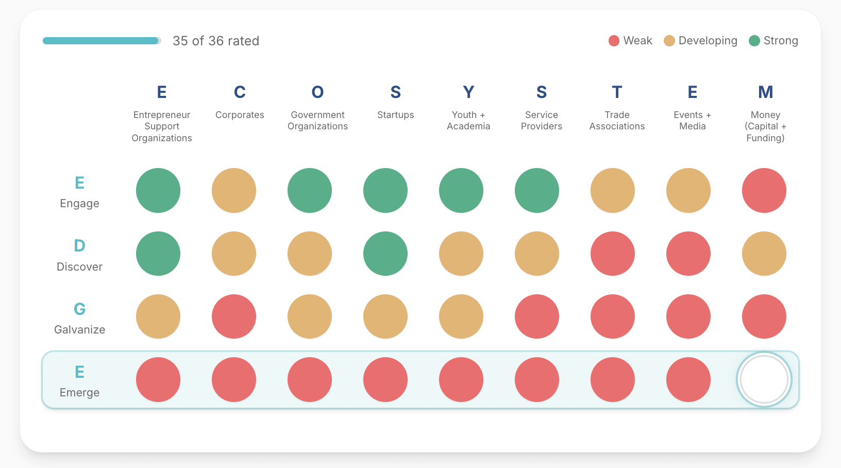
Task: Select the Galvanize Corporates red dot
Action: tap(234, 316)
